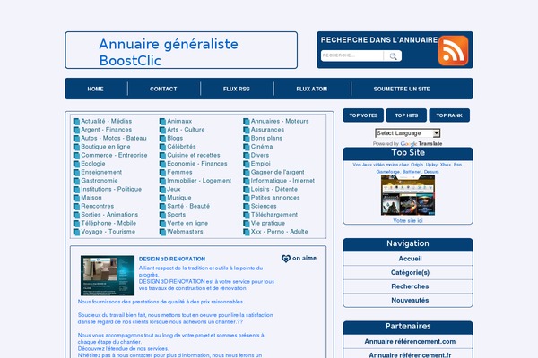Screen dimensions: 538x358
Task: Click the category icon beside Cinéma
Action: (247, 147)
